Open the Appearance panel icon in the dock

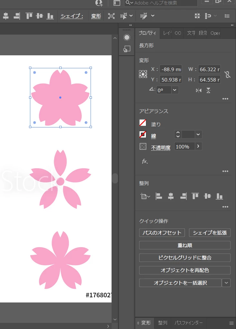tap(127, 38)
